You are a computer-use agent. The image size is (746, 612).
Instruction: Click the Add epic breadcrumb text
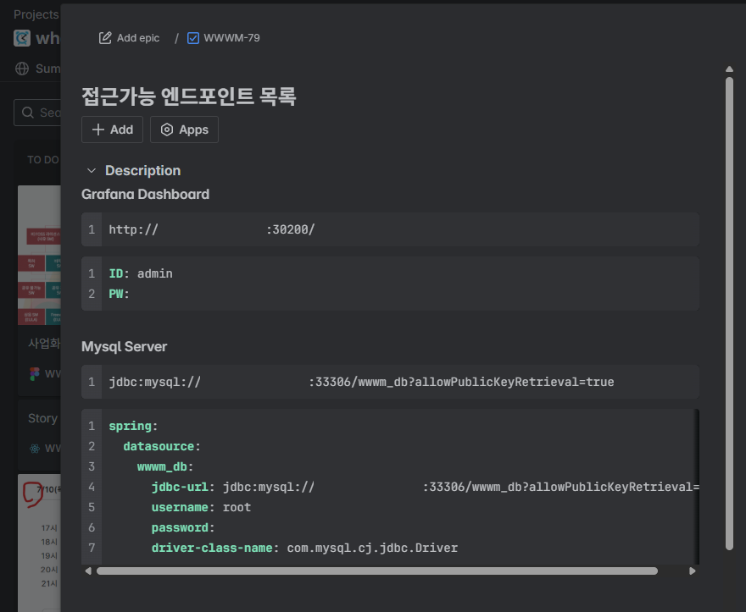[138, 38]
